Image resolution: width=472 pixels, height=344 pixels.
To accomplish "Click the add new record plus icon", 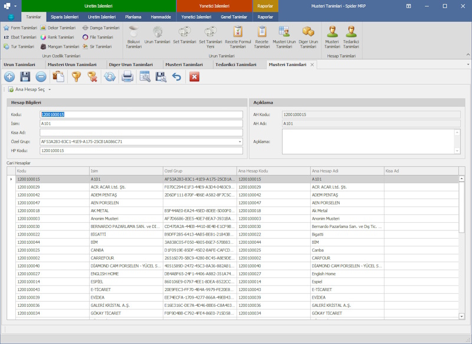I will pyautogui.click(x=9, y=77).
